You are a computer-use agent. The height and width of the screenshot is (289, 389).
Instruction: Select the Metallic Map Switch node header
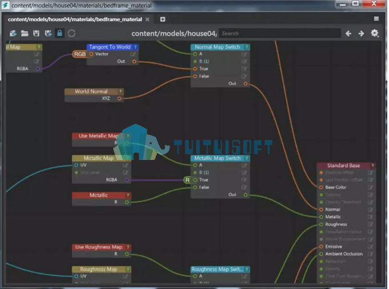point(220,158)
